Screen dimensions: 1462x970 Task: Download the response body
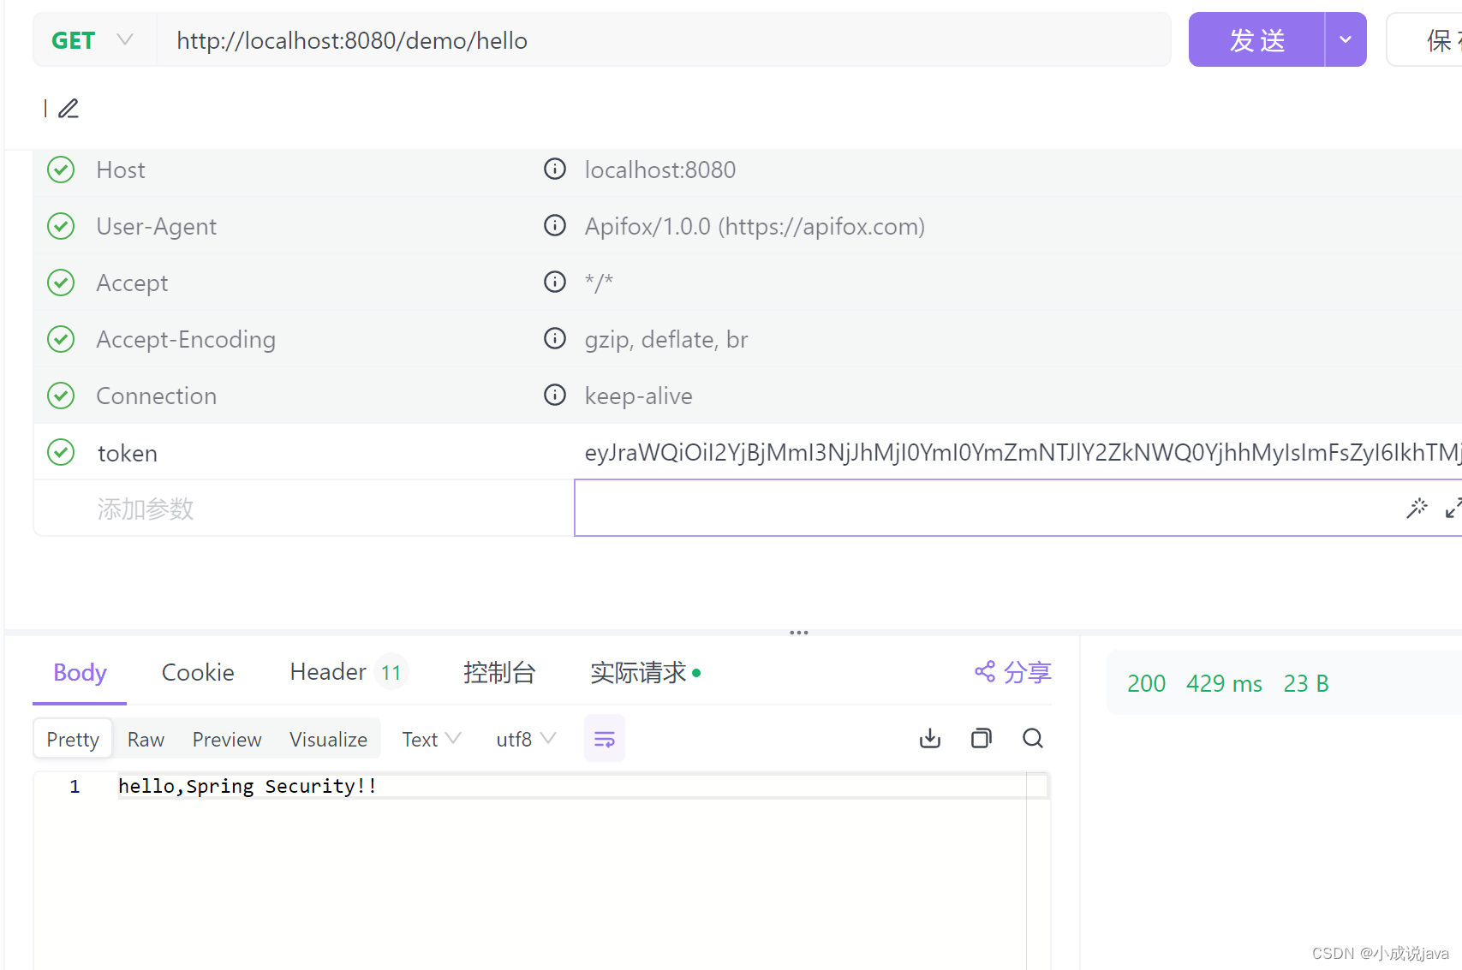point(930,738)
